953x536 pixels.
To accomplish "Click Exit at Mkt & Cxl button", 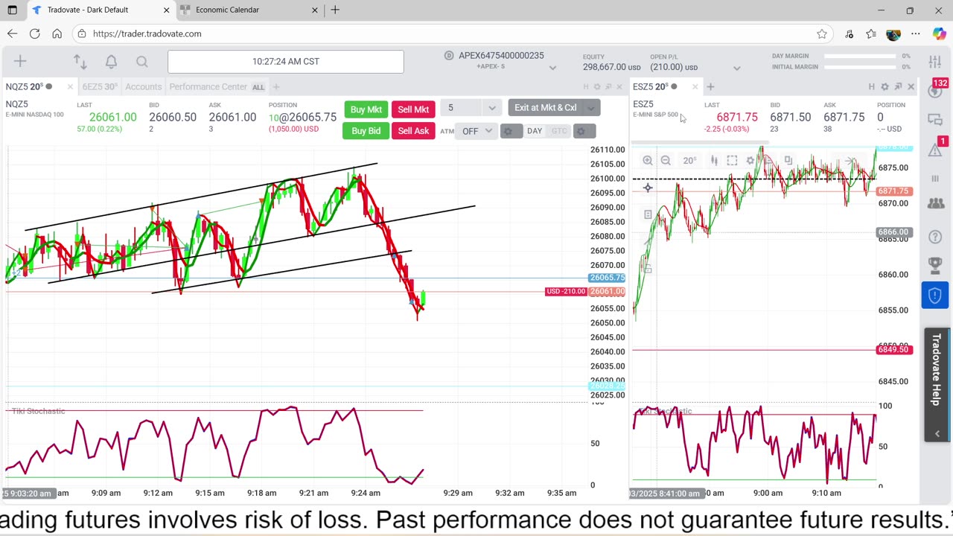I will click(x=546, y=108).
